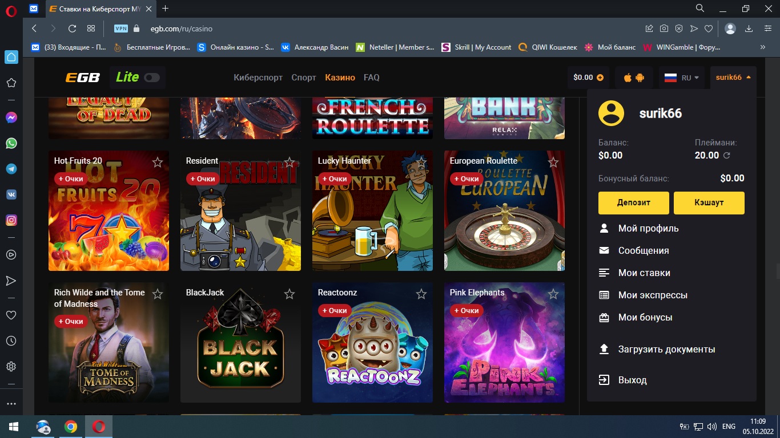
Task: Favorite Resident game with the star
Action: coord(290,163)
